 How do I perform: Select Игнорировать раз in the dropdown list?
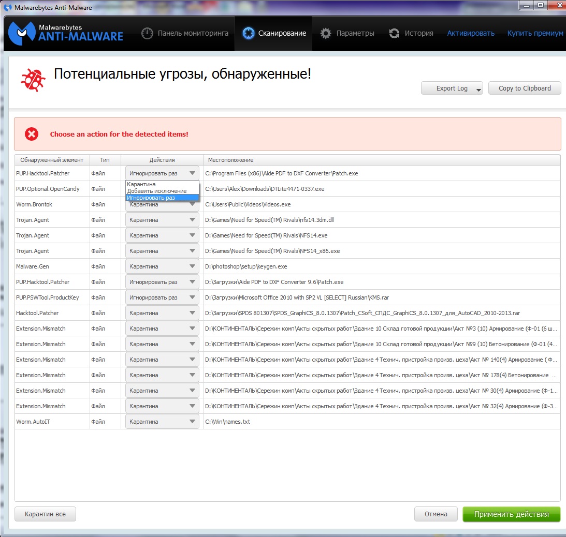tap(162, 198)
